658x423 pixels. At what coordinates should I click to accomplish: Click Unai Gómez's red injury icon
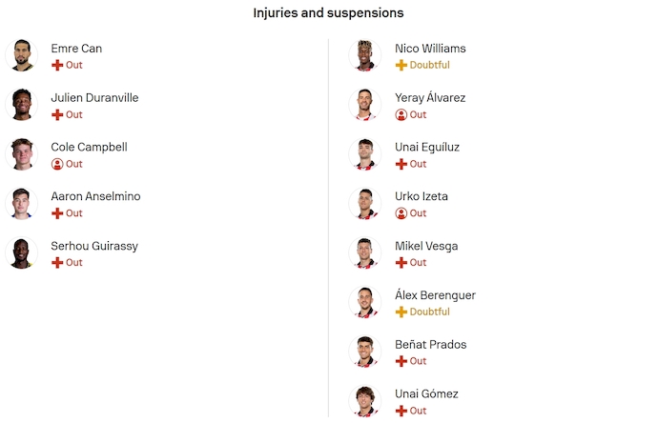coord(401,411)
